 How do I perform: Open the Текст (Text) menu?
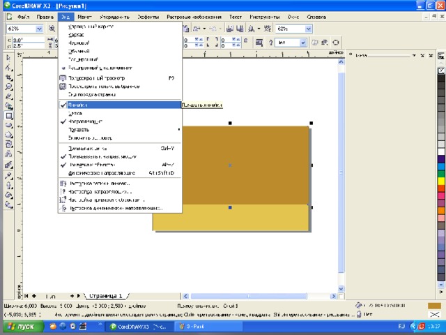pyautogui.click(x=236, y=15)
